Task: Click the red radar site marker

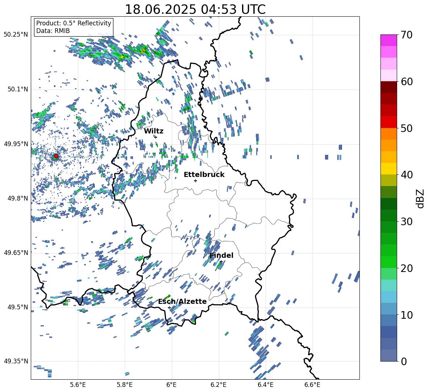Action: tap(56, 156)
